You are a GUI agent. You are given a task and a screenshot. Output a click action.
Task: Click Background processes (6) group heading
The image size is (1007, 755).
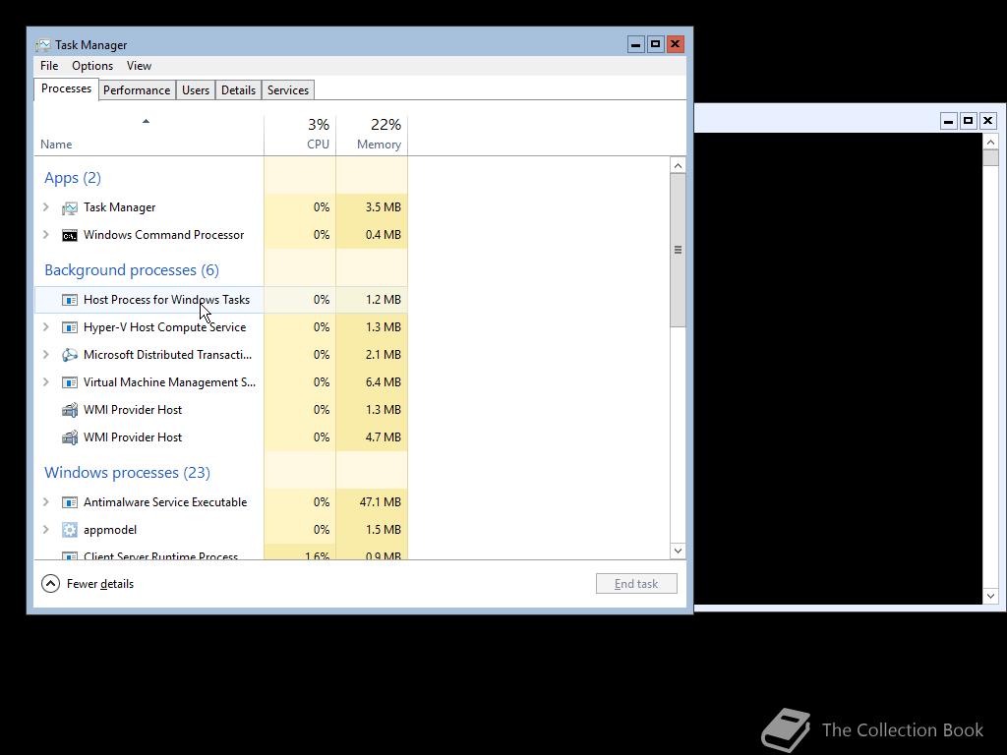(132, 270)
